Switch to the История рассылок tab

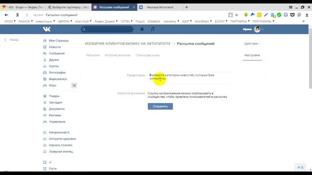click(x=117, y=55)
